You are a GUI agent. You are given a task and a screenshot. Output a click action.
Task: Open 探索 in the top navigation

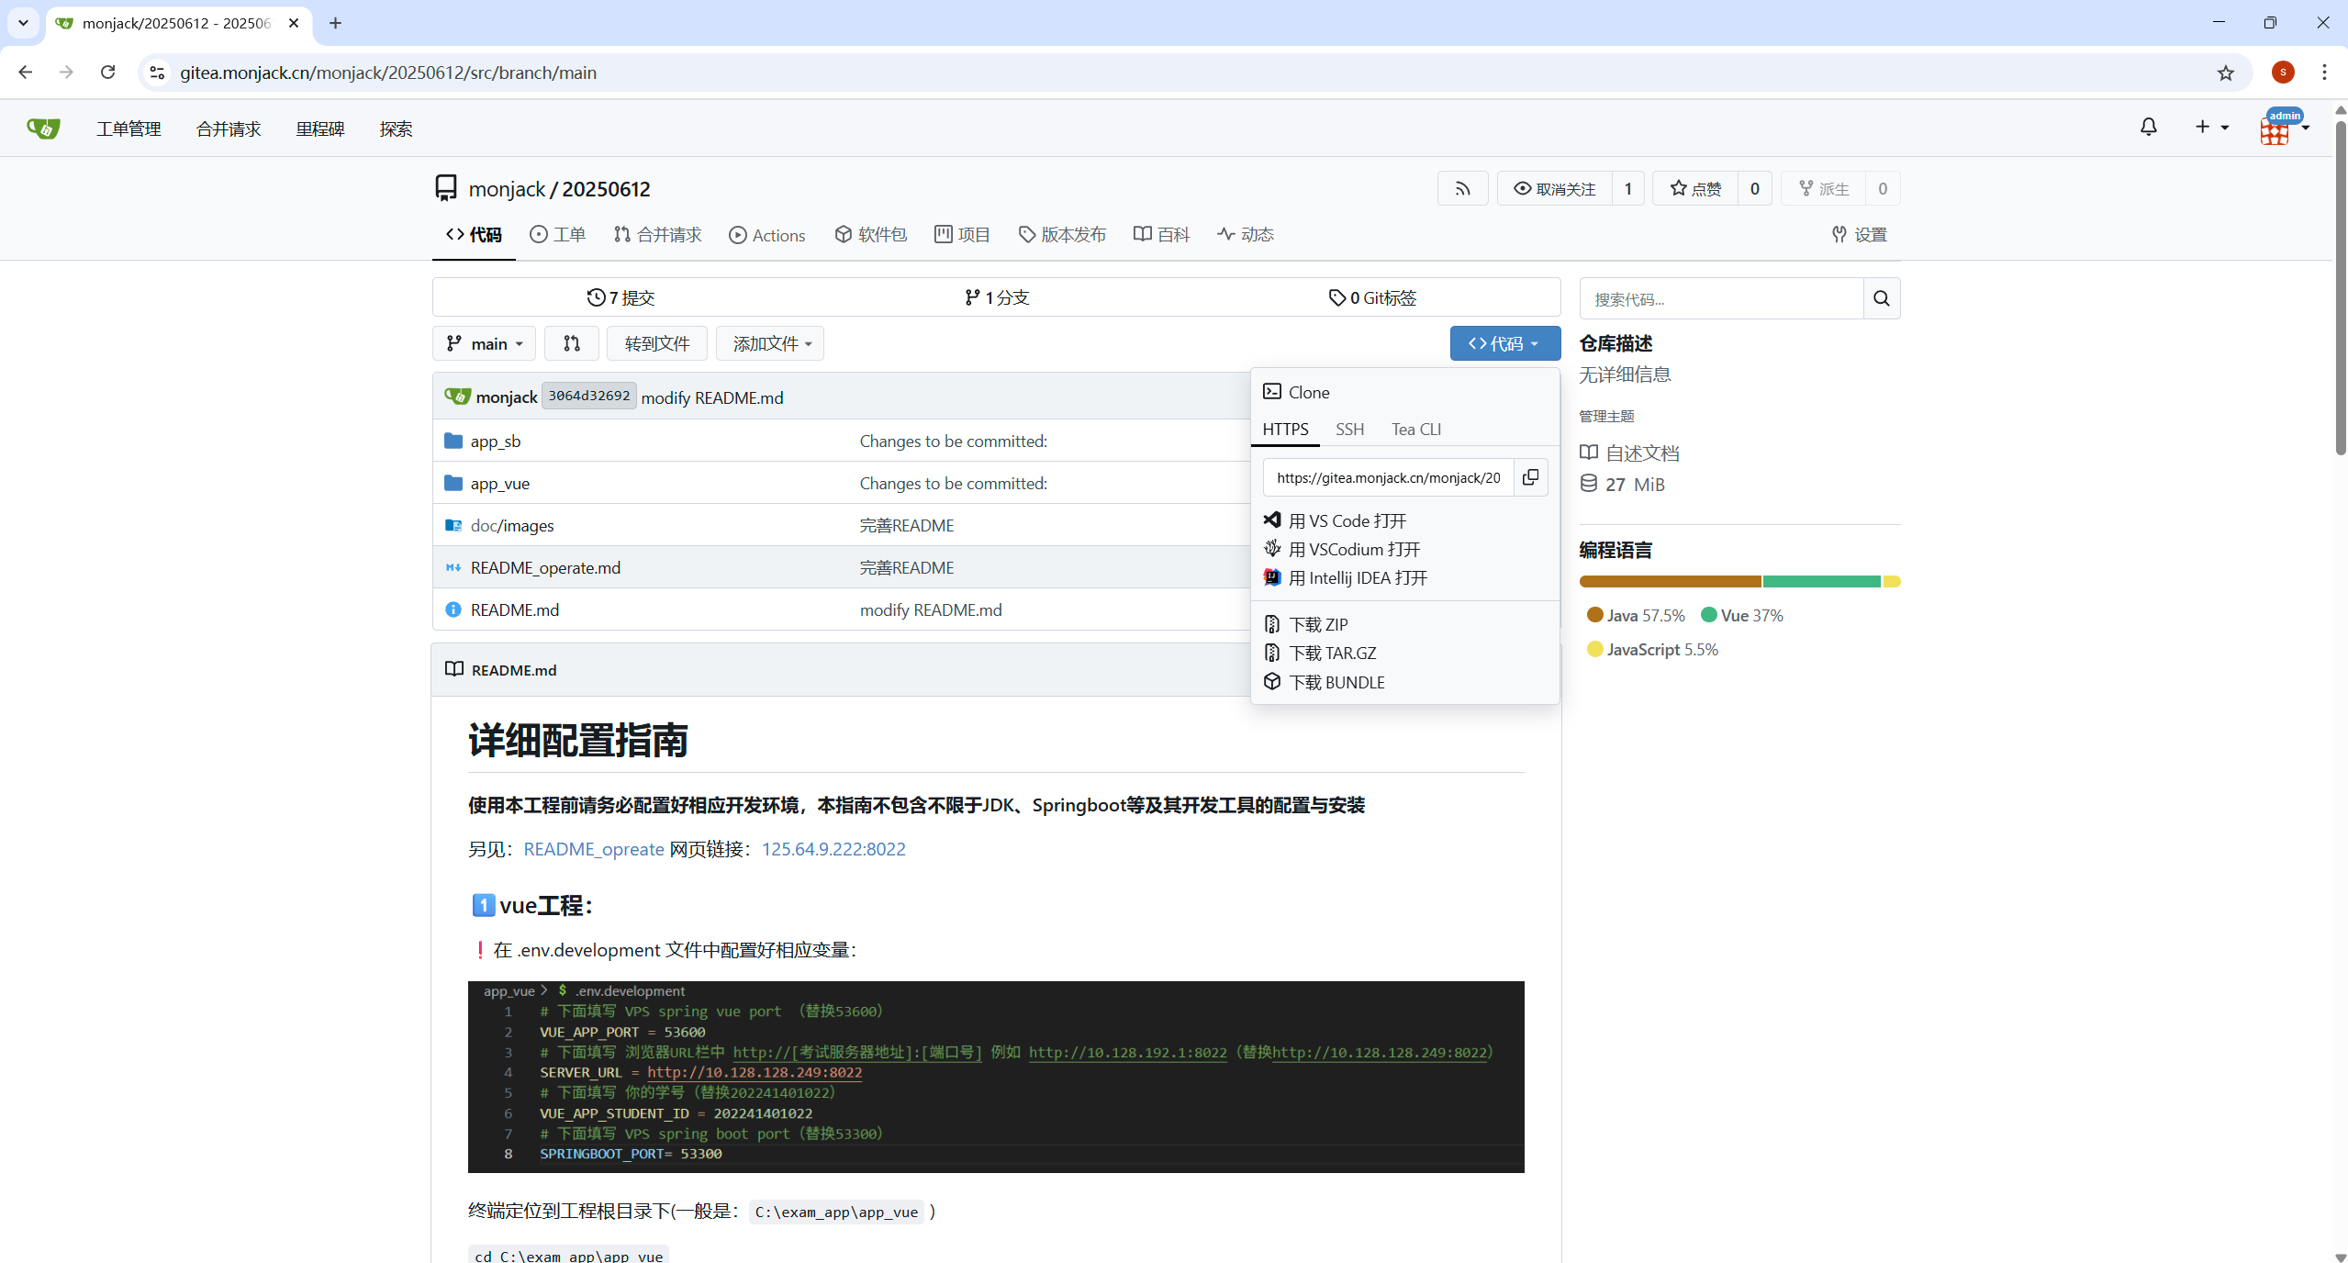click(396, 129)
